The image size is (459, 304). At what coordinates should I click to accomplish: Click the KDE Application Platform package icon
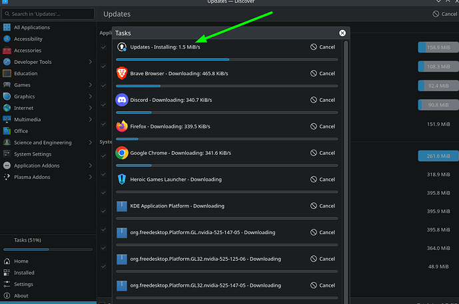(x=122, y=206)
